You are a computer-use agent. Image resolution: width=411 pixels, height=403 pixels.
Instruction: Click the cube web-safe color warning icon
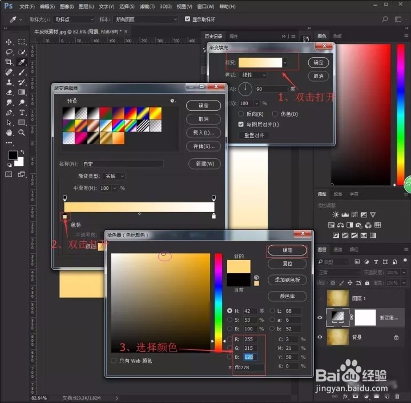click(x=256, y=277)
